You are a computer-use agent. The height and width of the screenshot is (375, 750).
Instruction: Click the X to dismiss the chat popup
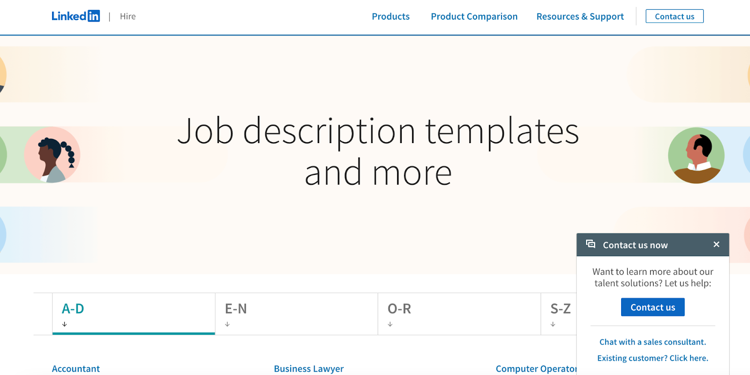click(x=716, y=244)
